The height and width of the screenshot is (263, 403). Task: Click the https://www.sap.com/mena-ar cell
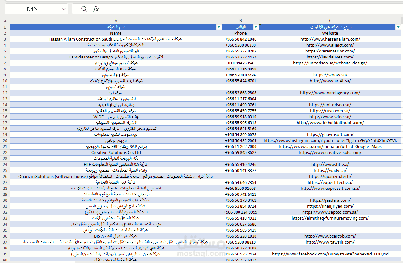[x=330, y=146]
